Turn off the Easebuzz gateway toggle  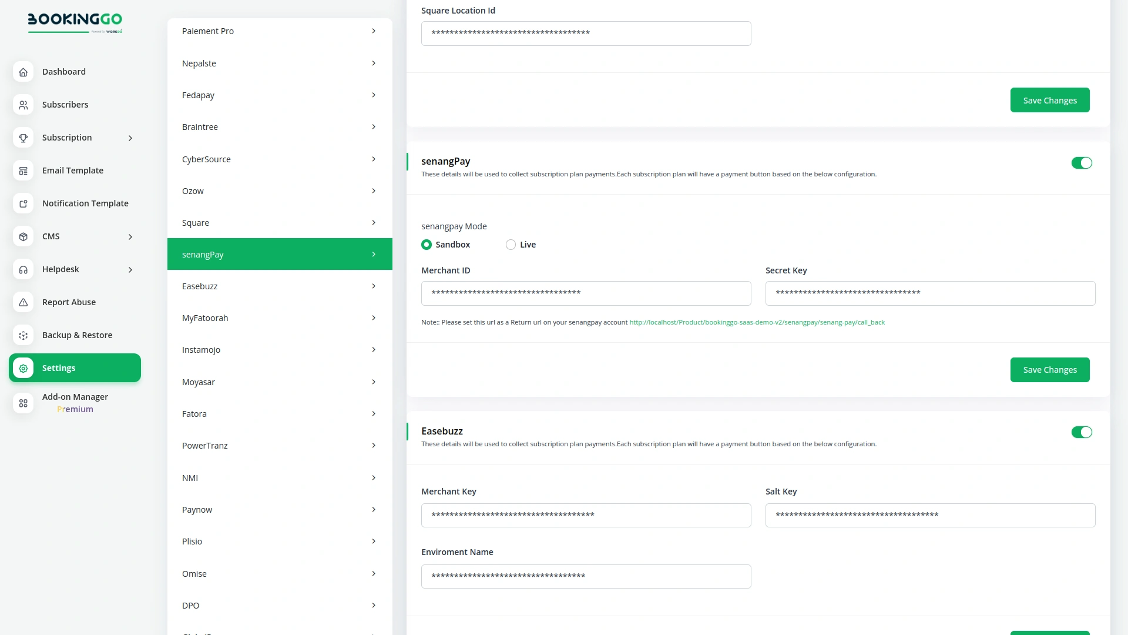click(1082, 432)
